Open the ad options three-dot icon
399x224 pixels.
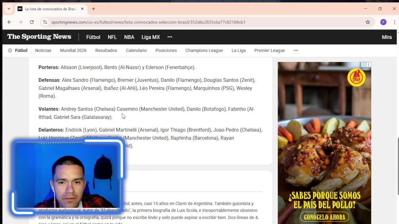(368, 64)
